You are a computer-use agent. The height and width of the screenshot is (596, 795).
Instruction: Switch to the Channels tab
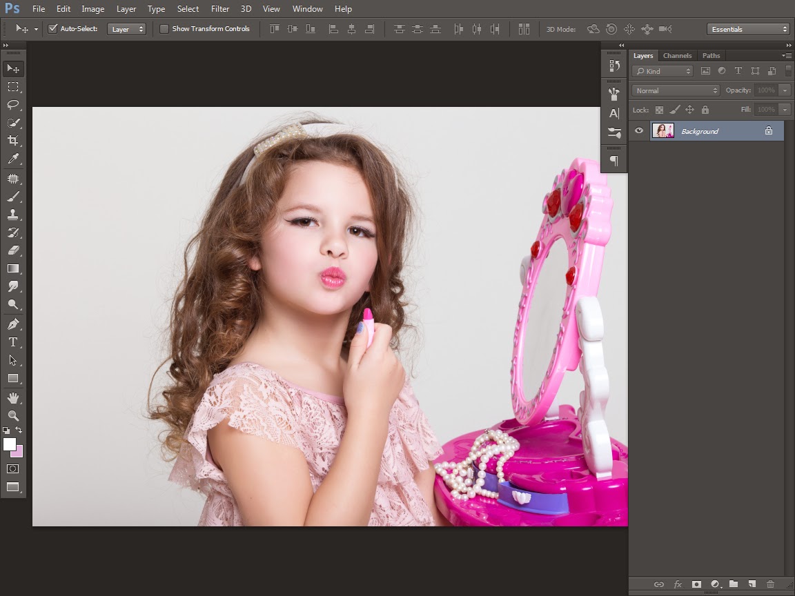click(x=677, y=56)
